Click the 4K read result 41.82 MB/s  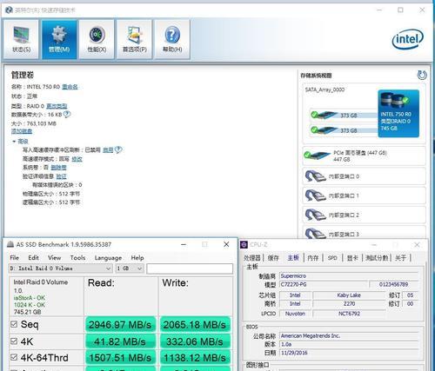pyautogui.click(x=120, y=341)
